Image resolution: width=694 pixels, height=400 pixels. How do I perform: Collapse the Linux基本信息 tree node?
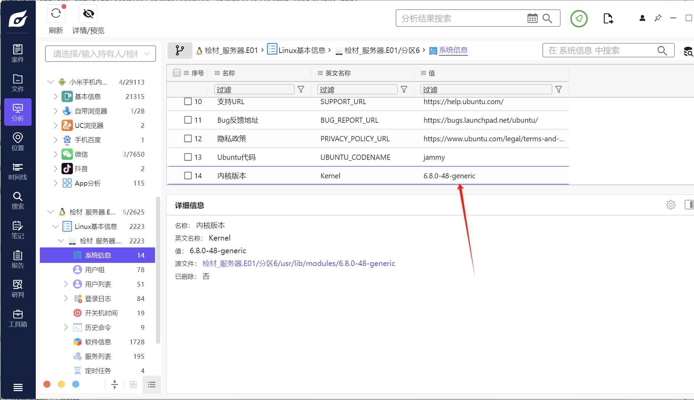55,226
